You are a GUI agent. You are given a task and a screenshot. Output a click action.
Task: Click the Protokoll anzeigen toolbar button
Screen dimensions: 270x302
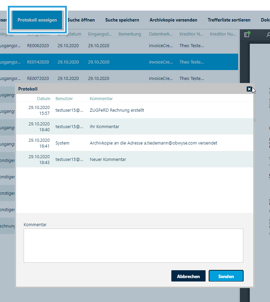click(x=37, y=20)
